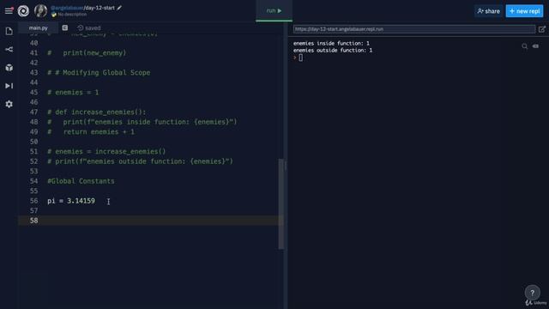Viewport: 549px width, 309px height.
Task: Open the Packages cube icon
Action: click(9, 68)
